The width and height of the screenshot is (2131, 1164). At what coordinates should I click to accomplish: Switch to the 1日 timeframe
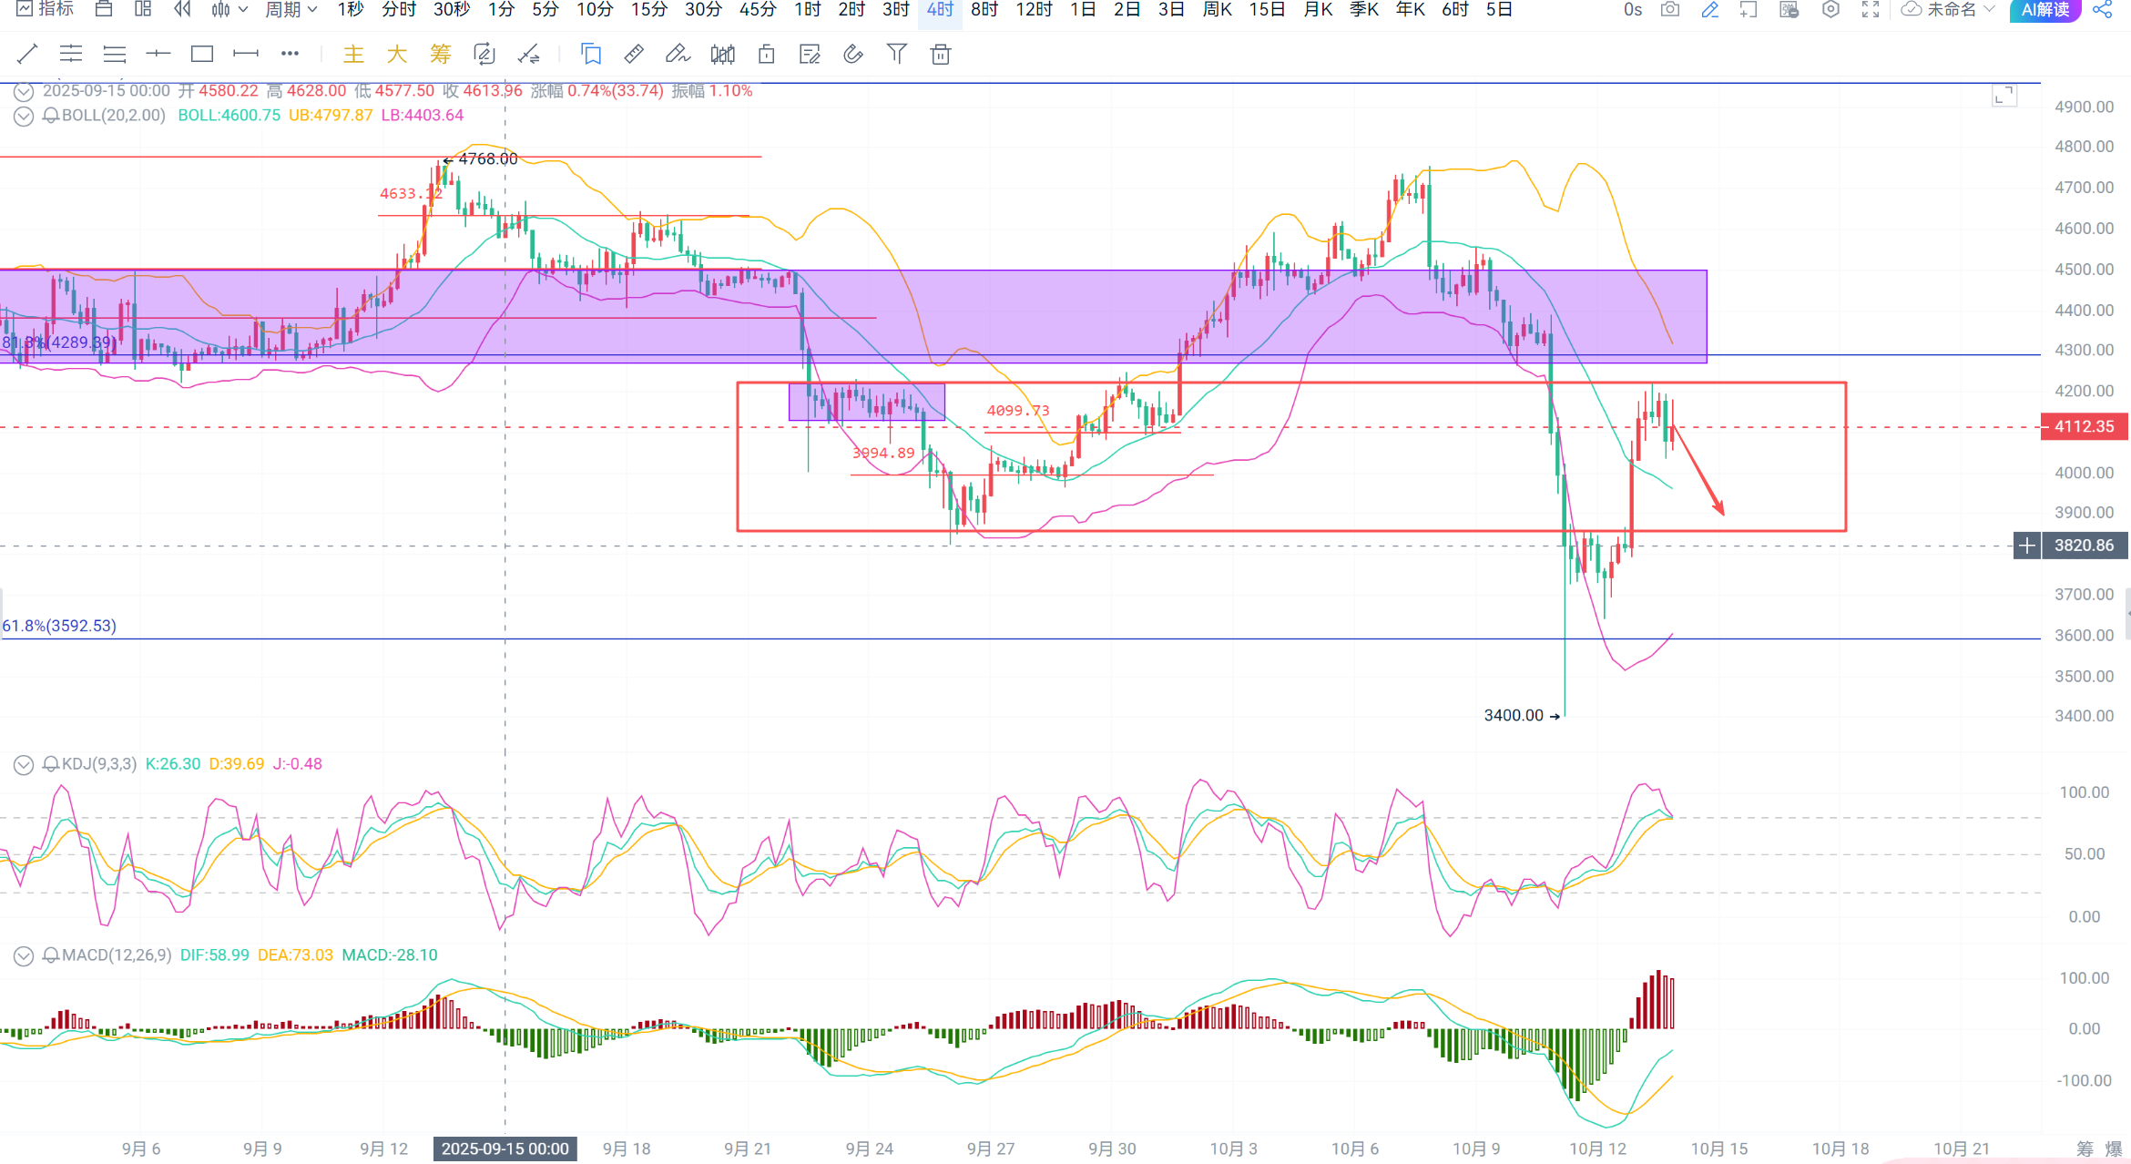[1083, 10]
